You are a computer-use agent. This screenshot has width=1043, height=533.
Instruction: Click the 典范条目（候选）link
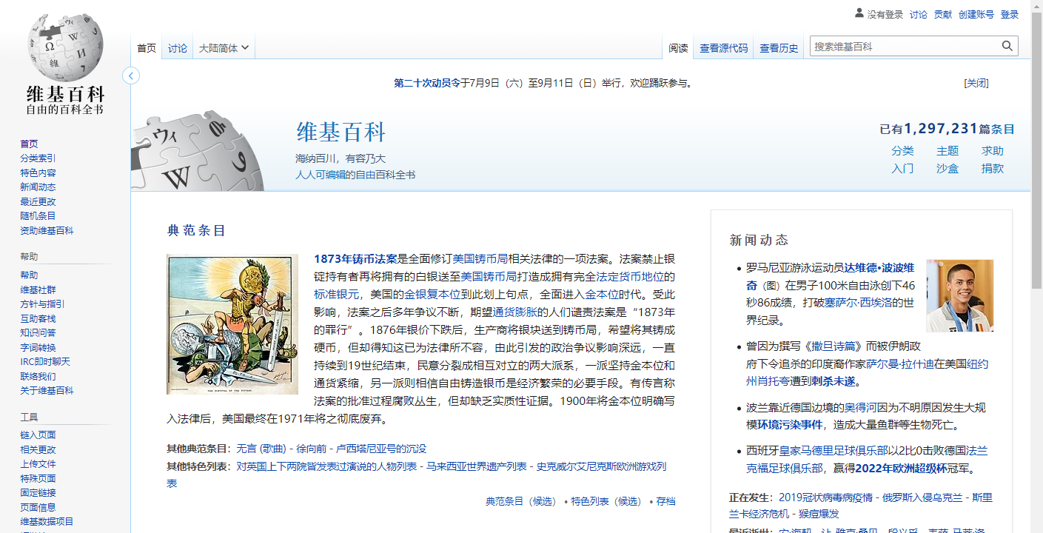[x=521, y=501]
